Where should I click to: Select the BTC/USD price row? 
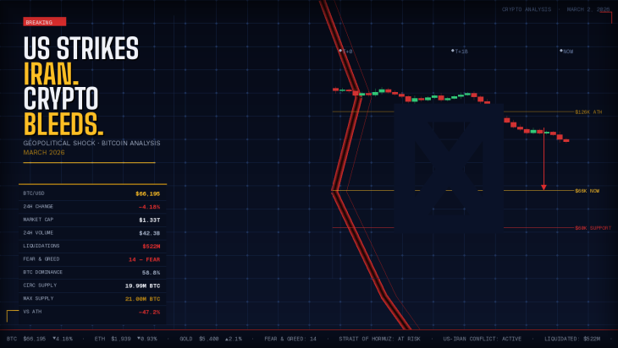point(91,193)
